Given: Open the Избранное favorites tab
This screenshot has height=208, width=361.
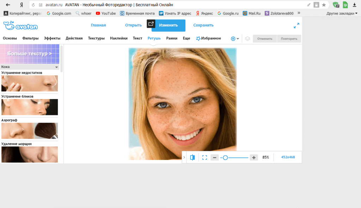Looking at the screenshot, I should [x=208, y=38].
